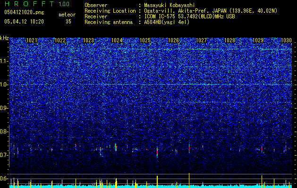This screenshot has height=188, width=297.
Task: Click the 1025 time marker
Action: (x=145, y=40)
